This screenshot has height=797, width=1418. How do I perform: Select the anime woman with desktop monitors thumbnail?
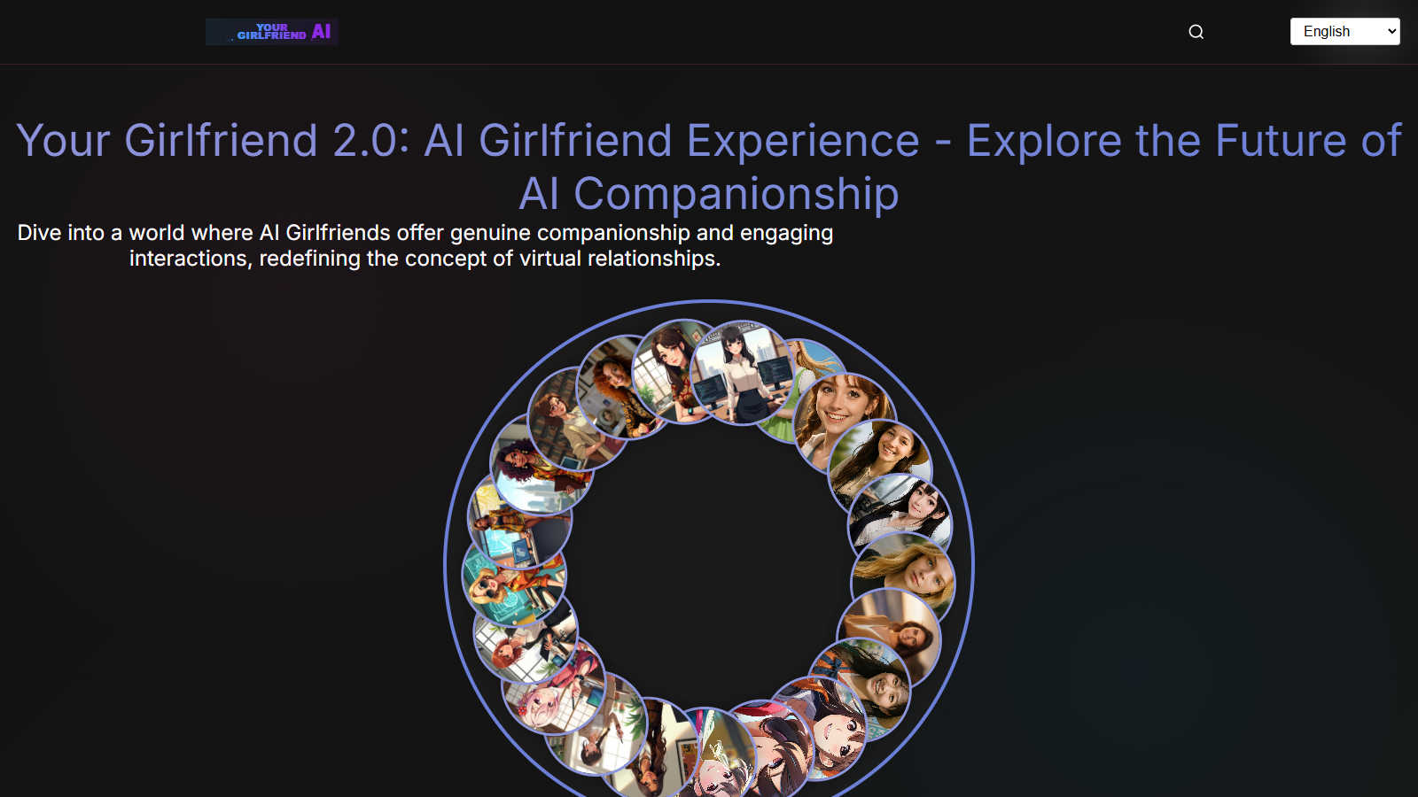click(742, 373)
